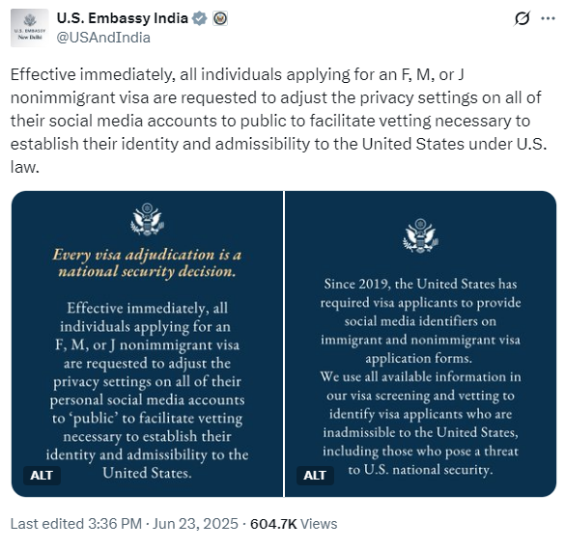Open the image headed "Every visa adjudication"
565x549 pixels.
(x=148, y=343)
